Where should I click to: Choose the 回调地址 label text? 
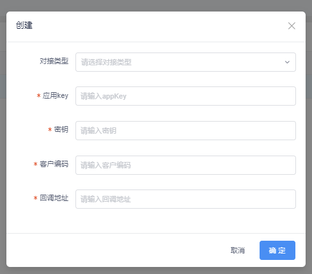coord(54,198)
